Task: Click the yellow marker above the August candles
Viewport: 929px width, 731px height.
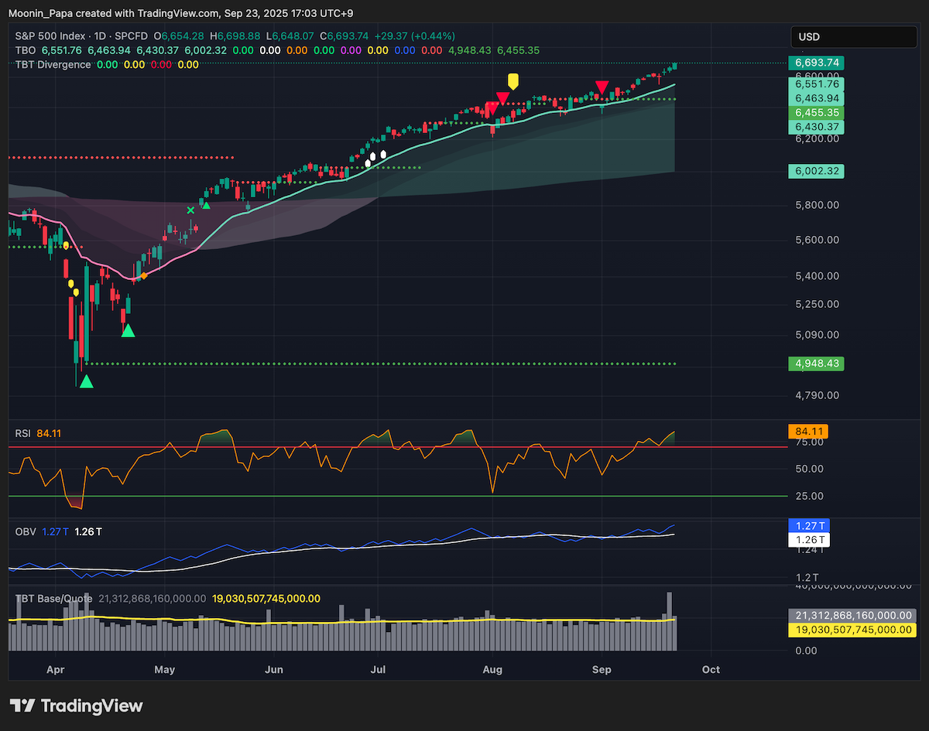Action: pos(512,81)
